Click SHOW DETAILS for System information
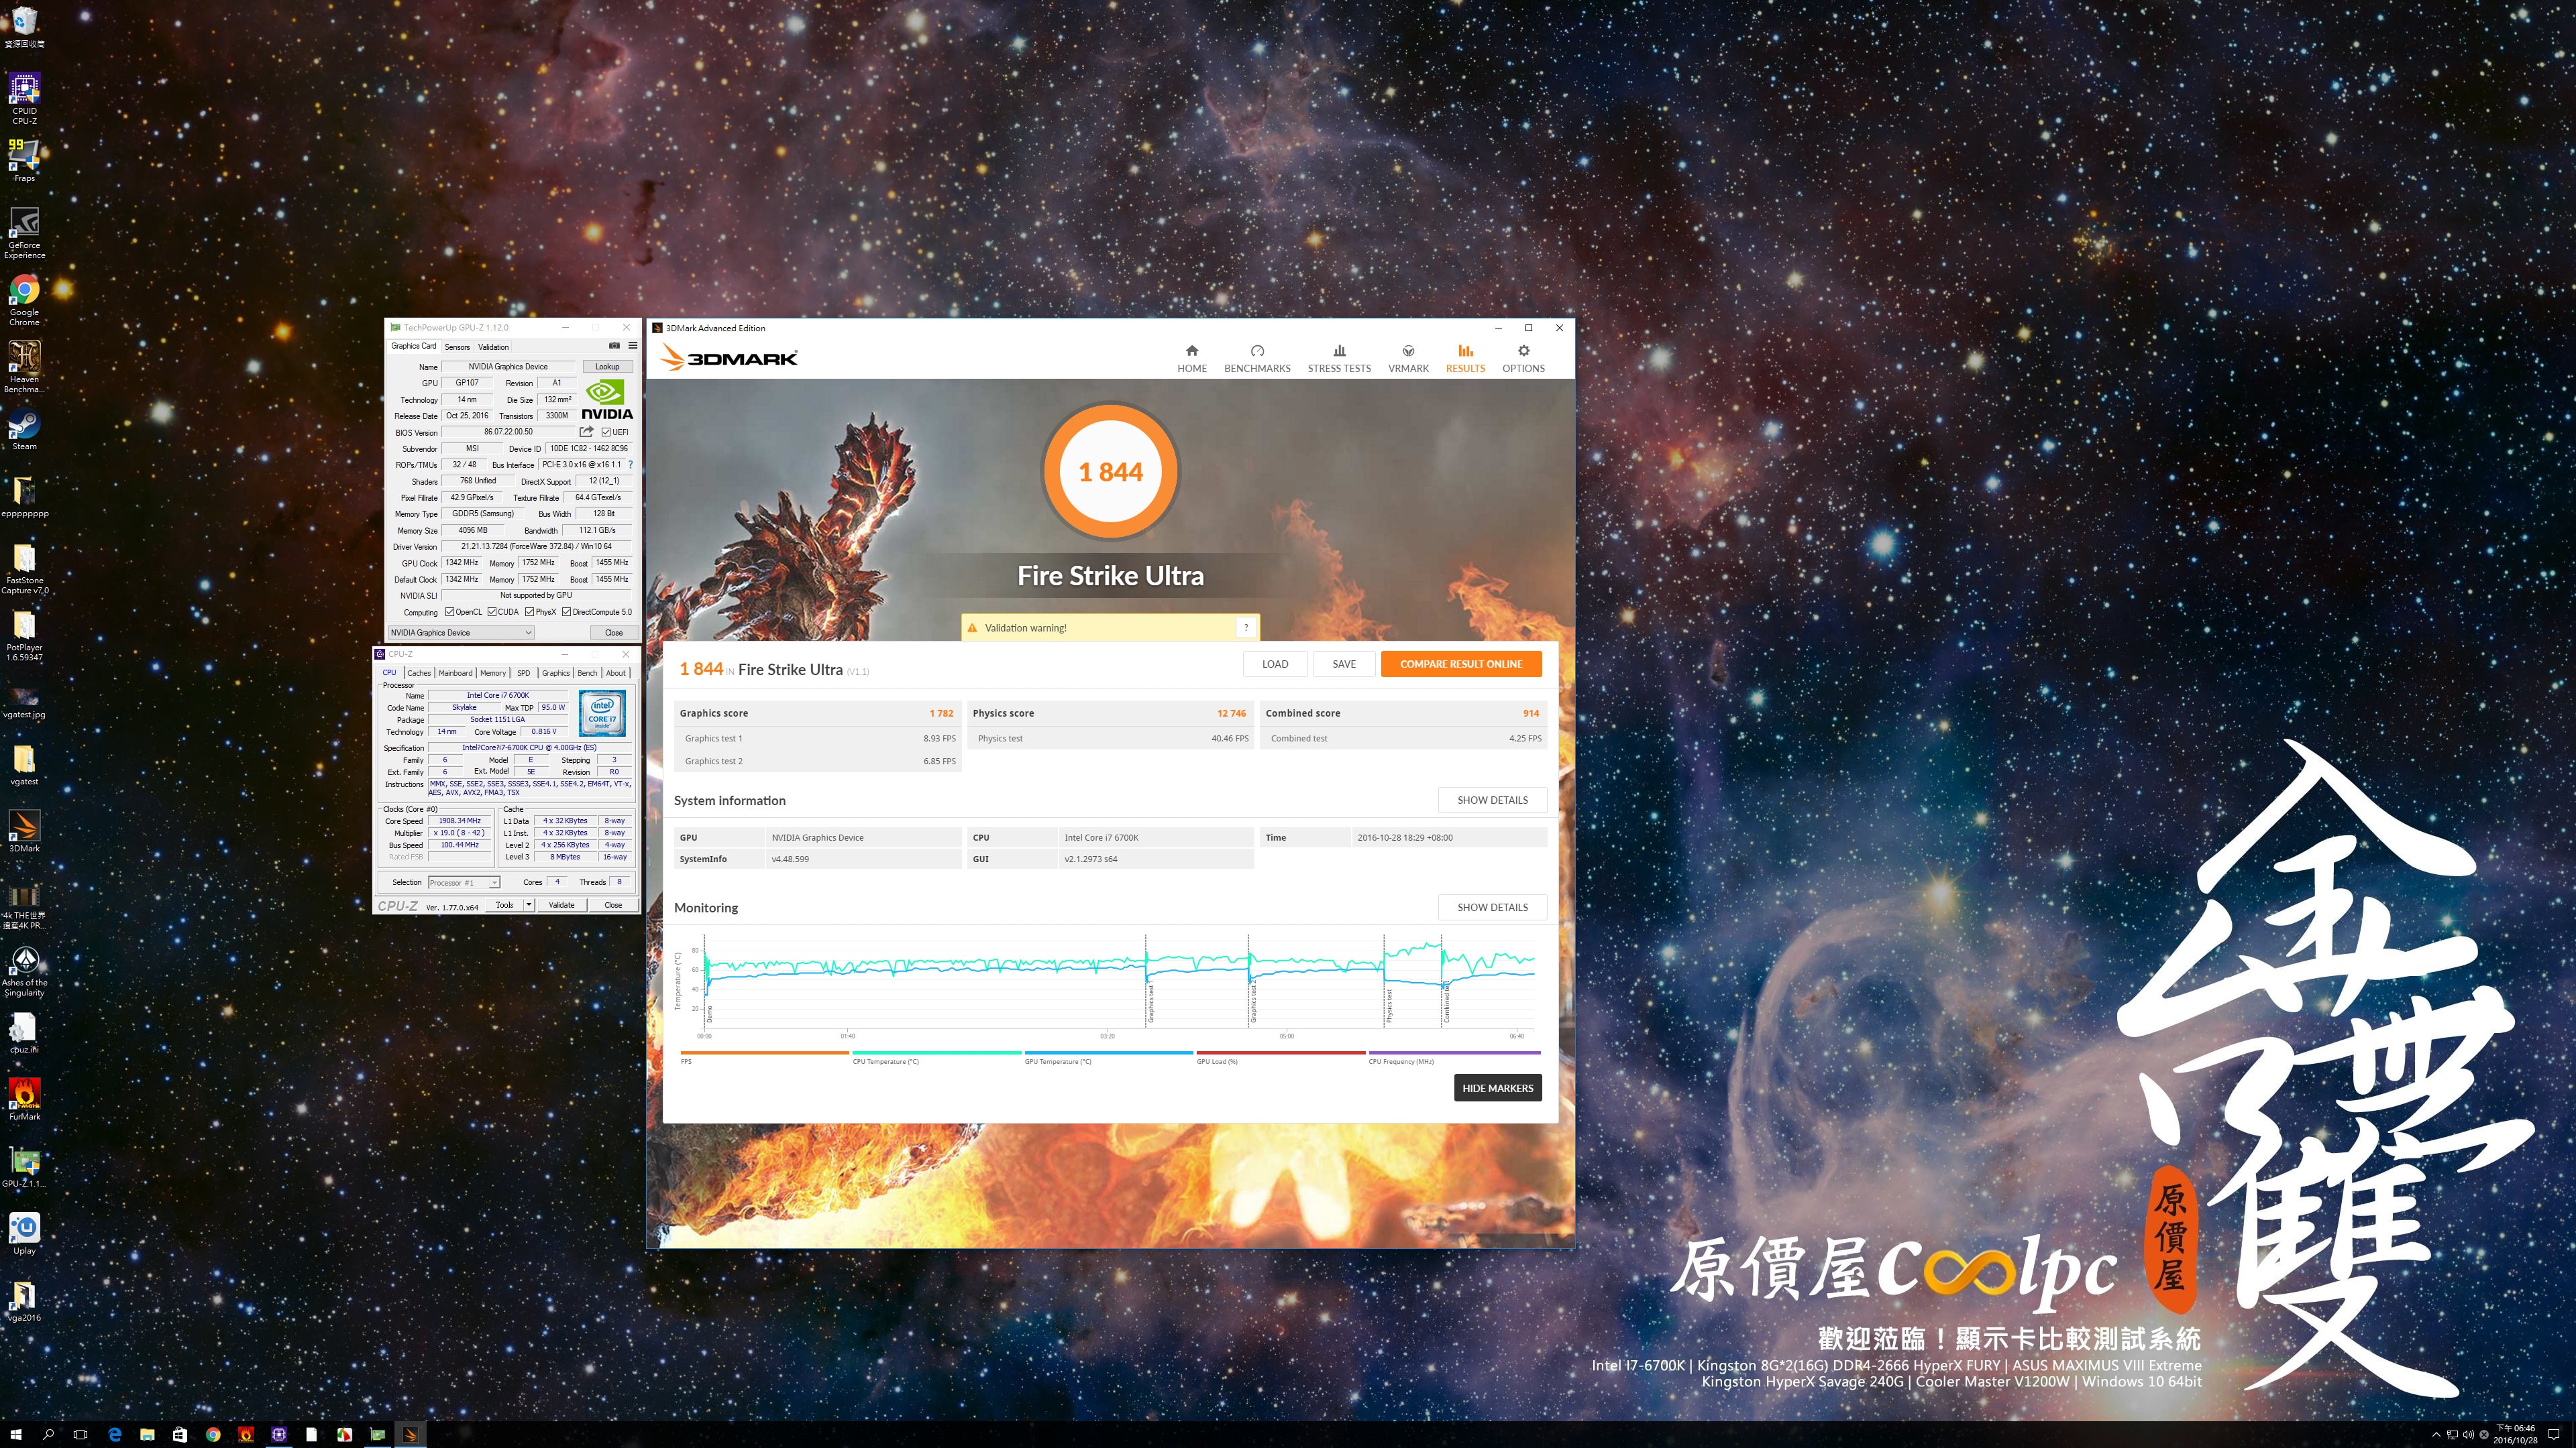 click(x=1492, y=800)
